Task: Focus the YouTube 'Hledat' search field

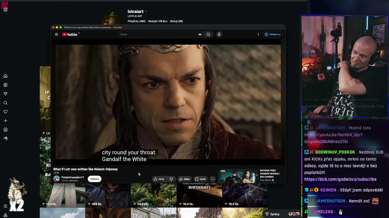Action: coord(158,35)
